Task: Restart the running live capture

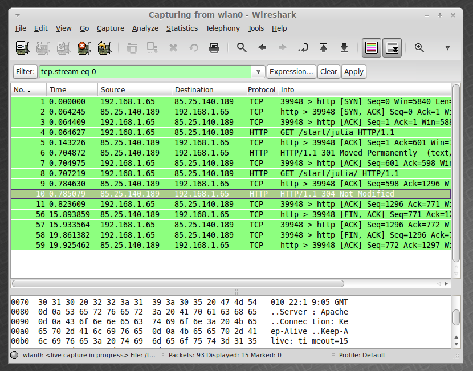Action: click(104, 48)
